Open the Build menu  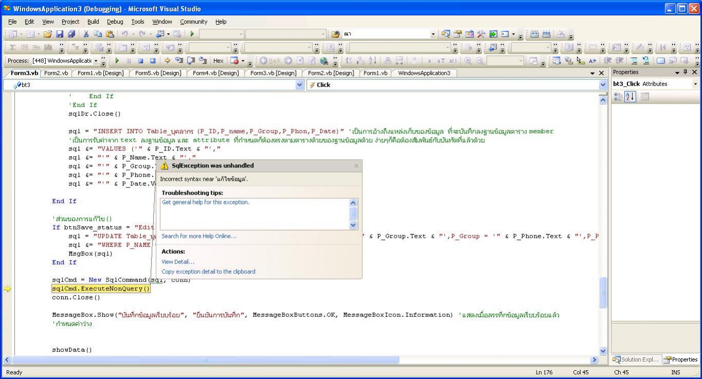(93, 22)
